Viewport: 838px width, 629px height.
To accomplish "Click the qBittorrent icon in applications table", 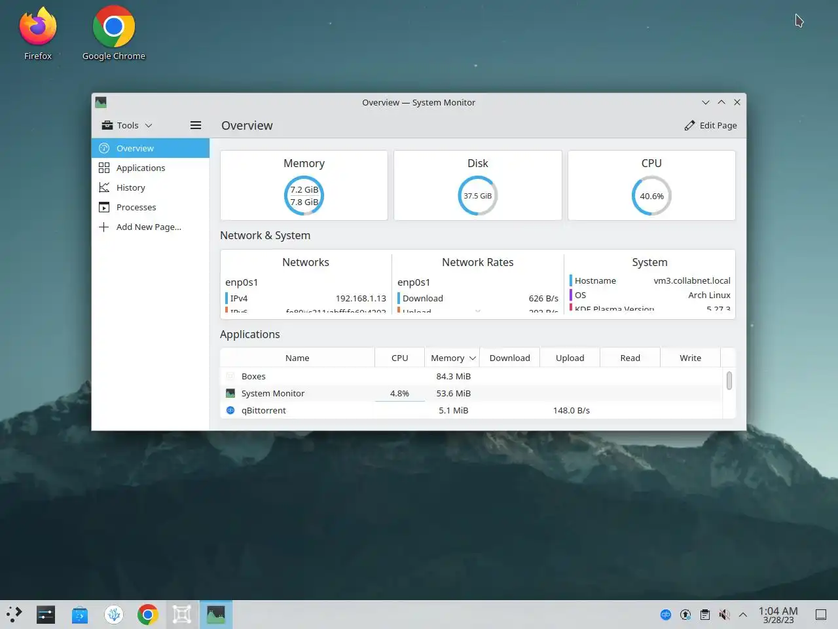I will click(x=230, y=410).
